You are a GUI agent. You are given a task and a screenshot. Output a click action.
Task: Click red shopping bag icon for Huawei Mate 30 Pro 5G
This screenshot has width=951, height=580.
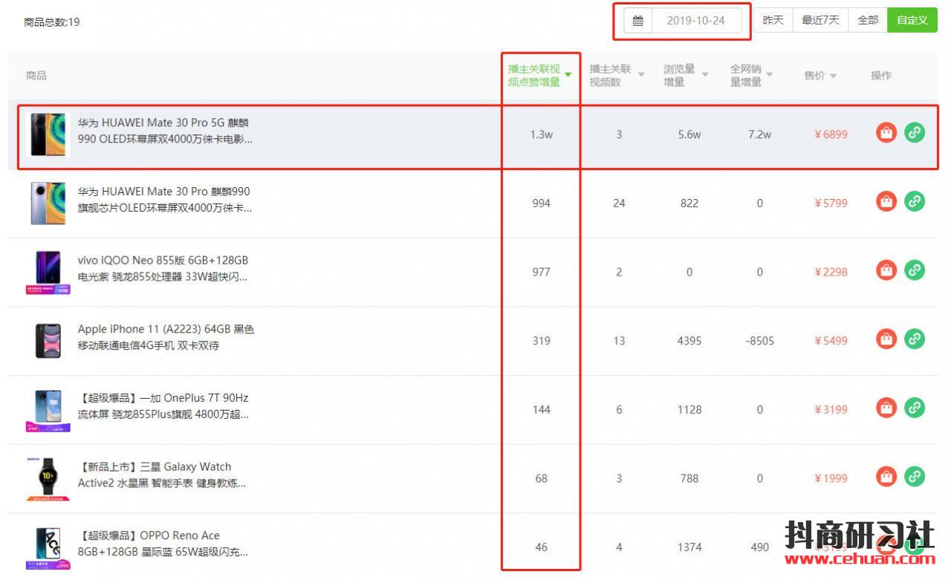click(886, 134)
